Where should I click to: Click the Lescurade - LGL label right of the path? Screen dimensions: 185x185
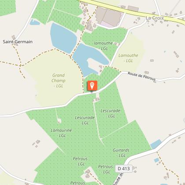(110, 113)
